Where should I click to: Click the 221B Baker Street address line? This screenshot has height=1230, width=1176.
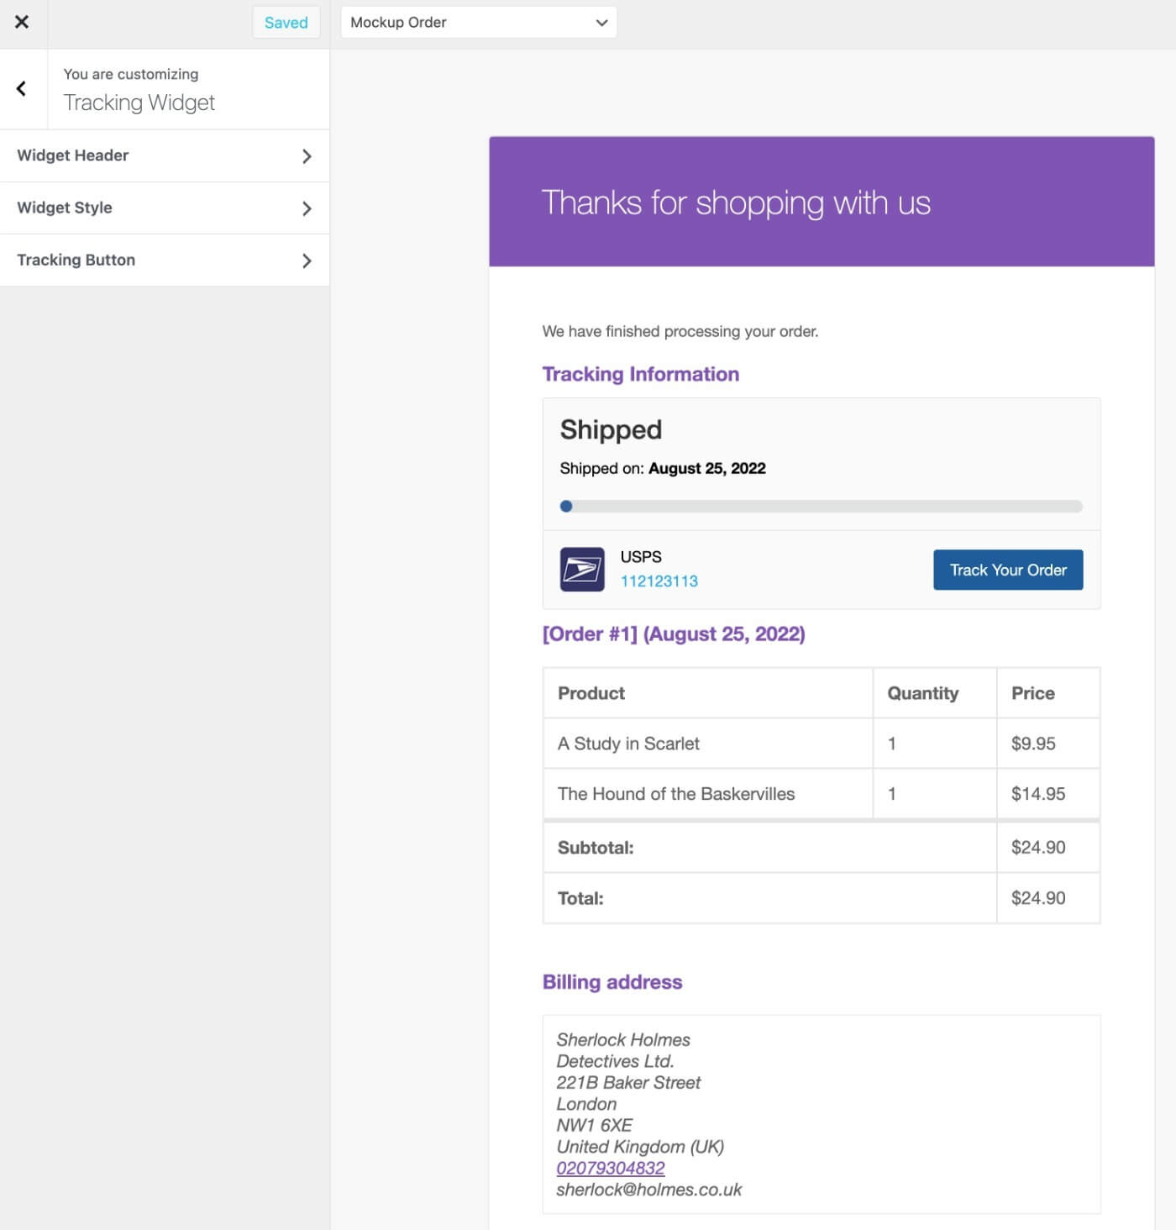click(x=628, y=1083)
